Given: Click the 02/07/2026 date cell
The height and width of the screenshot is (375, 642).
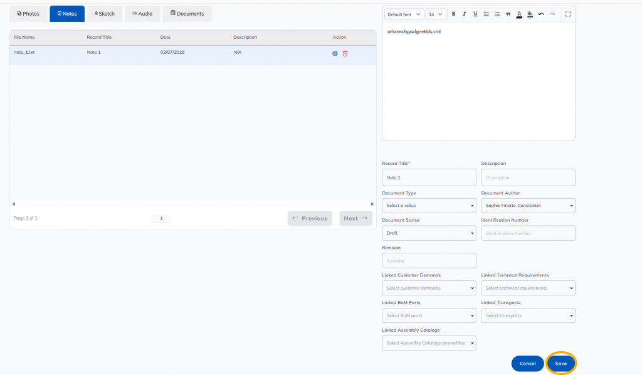Looking at the screenshot, I should [172, 53].
